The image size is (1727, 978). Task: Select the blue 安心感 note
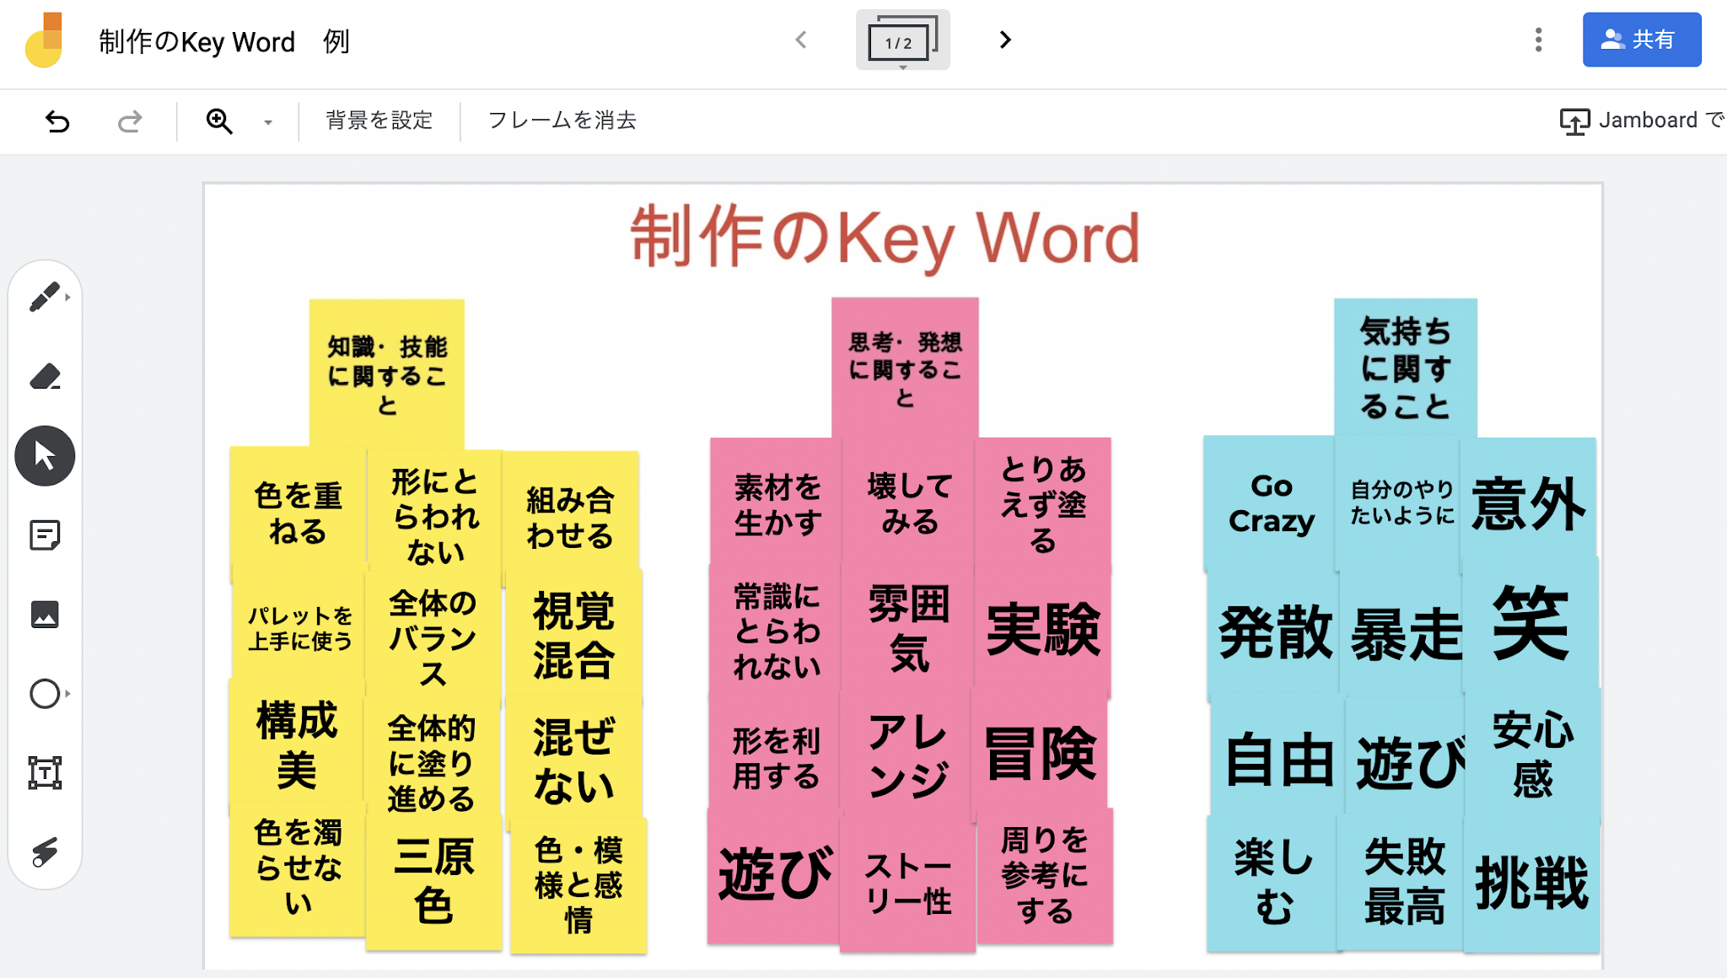click(1533, 754)
